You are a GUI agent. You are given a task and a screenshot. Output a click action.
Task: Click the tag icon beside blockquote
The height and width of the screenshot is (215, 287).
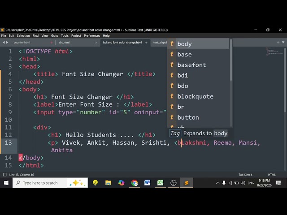pos(172,96)
